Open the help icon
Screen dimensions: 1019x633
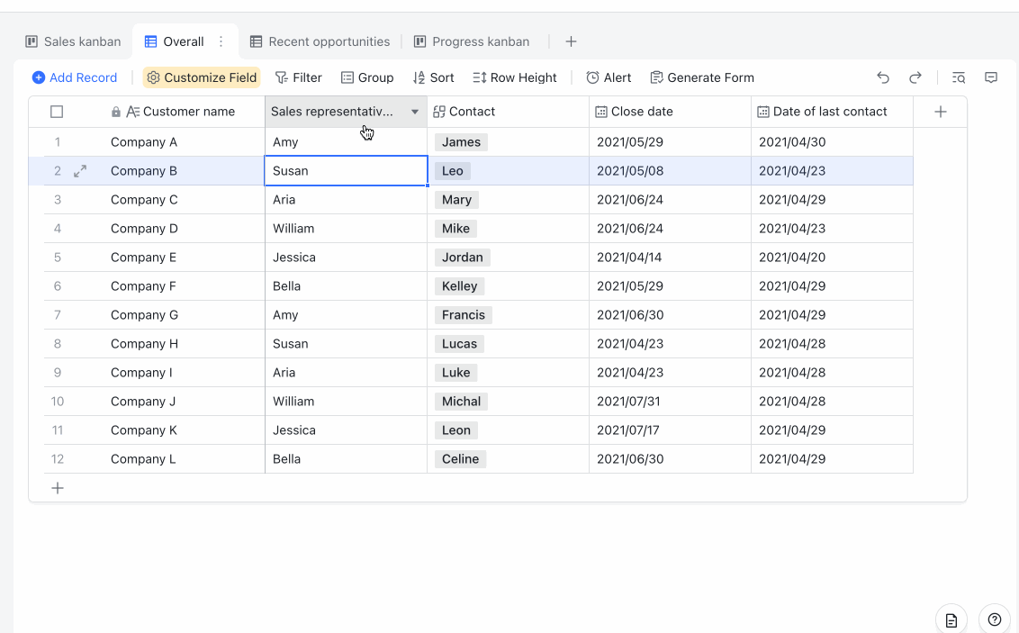click(x=995, y=620)
